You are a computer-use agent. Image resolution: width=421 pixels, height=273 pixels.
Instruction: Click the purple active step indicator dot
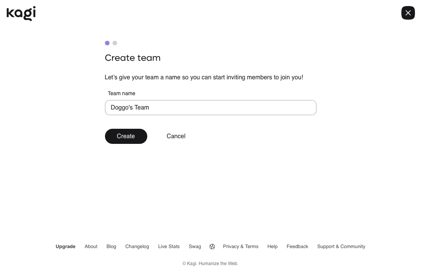click(x=107, y=43)
